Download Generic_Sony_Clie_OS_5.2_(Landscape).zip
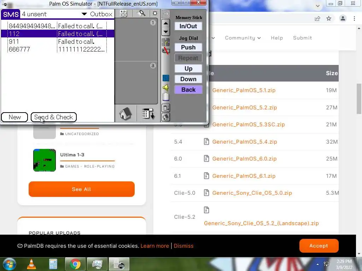Image resolution: width=362 pixels, height=271 pixels. [x=261, y=223]
